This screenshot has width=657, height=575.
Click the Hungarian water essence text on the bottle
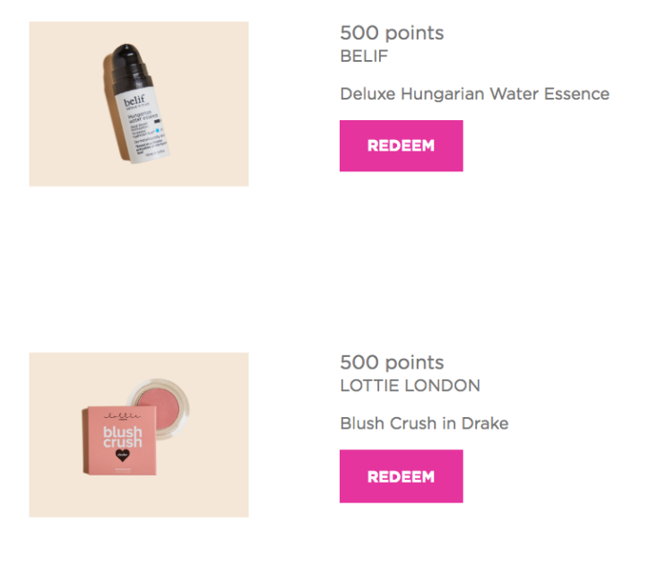(143, 117)
